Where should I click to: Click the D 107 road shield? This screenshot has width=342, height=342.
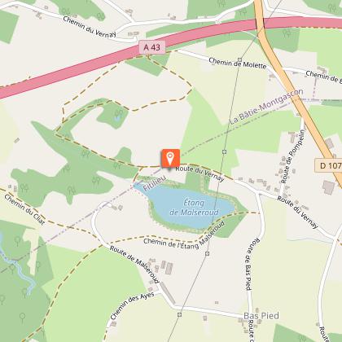pos(329,165)
